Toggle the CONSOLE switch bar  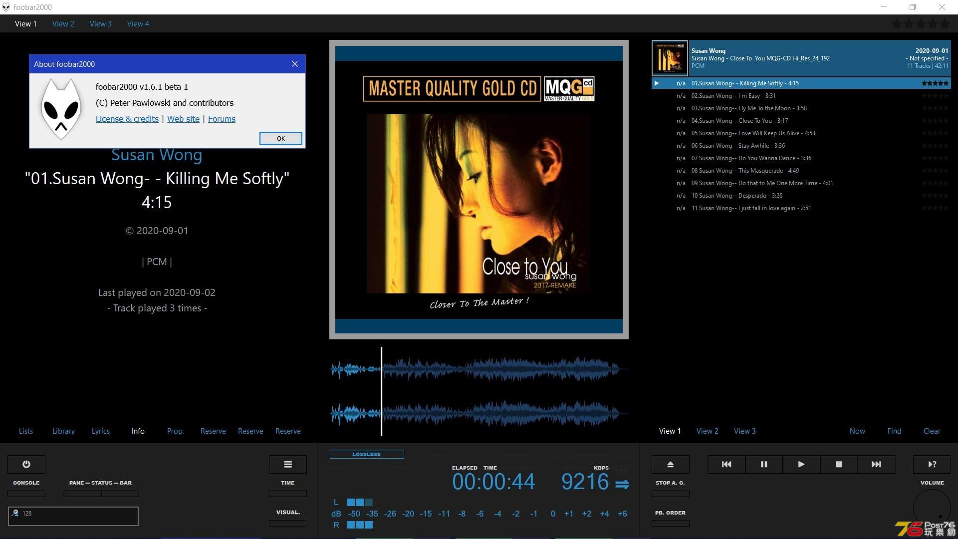coord(26,494)
